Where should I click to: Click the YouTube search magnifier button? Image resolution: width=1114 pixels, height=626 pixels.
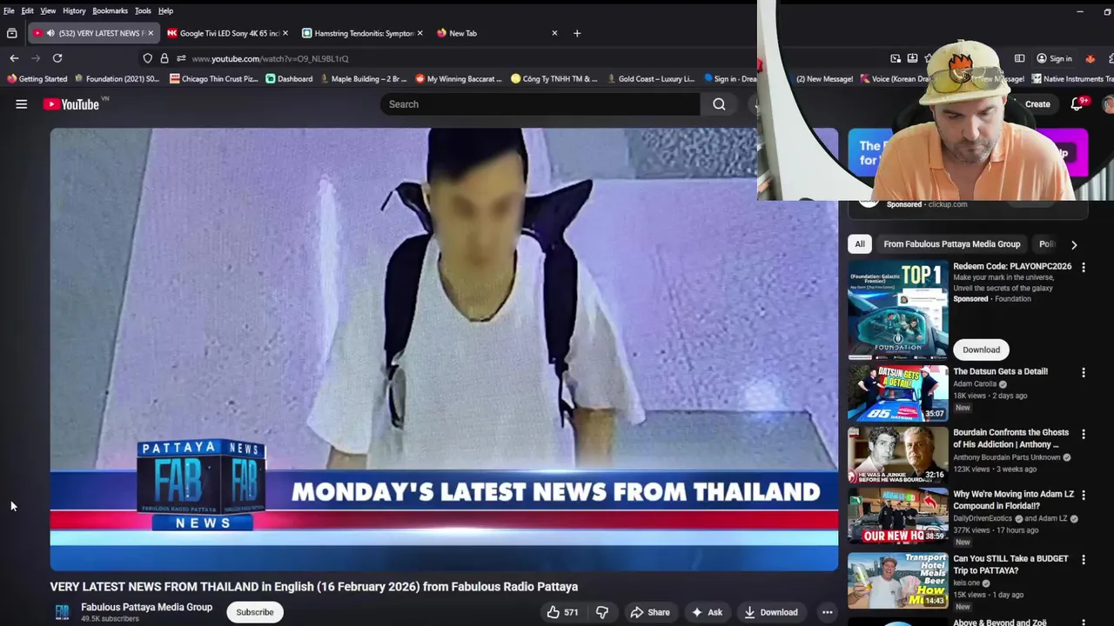(719, 104)
